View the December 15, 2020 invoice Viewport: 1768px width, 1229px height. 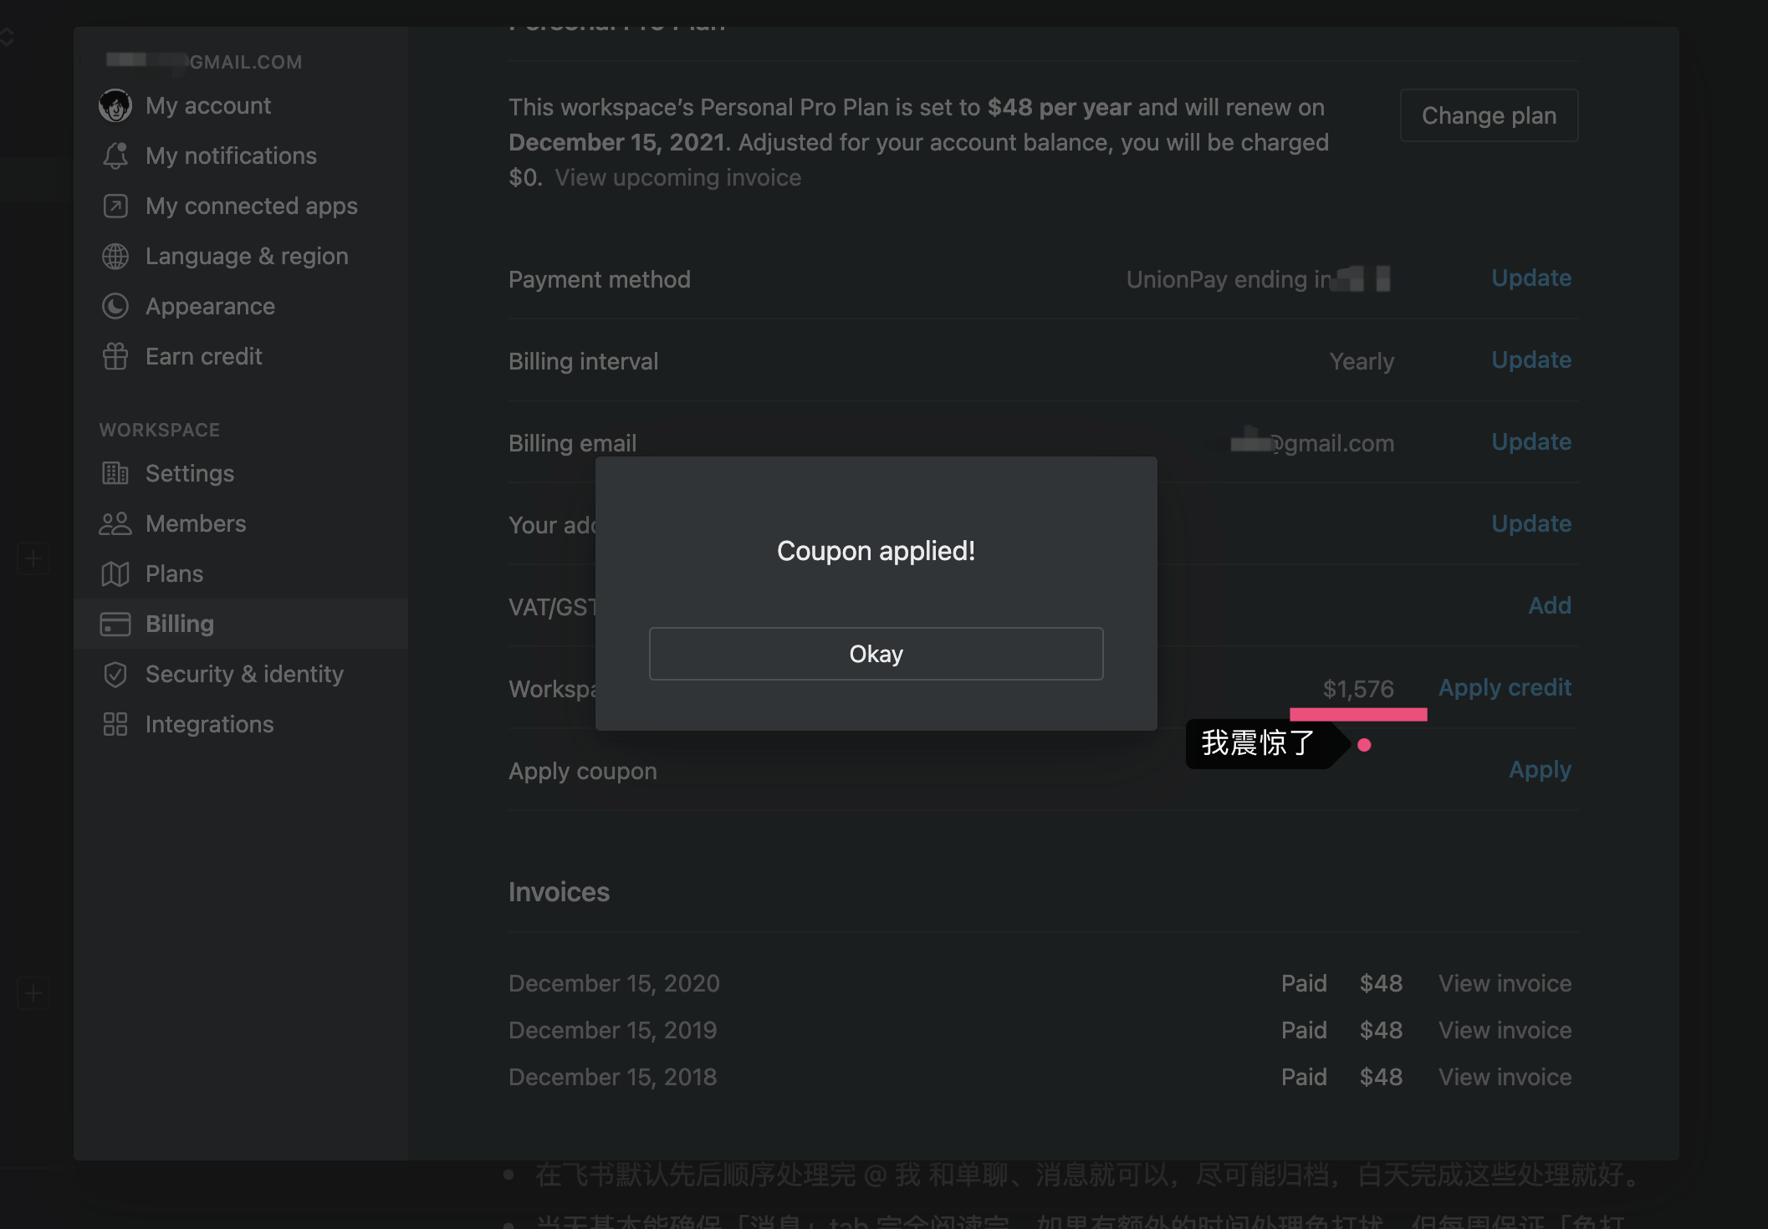(1504, 984)
